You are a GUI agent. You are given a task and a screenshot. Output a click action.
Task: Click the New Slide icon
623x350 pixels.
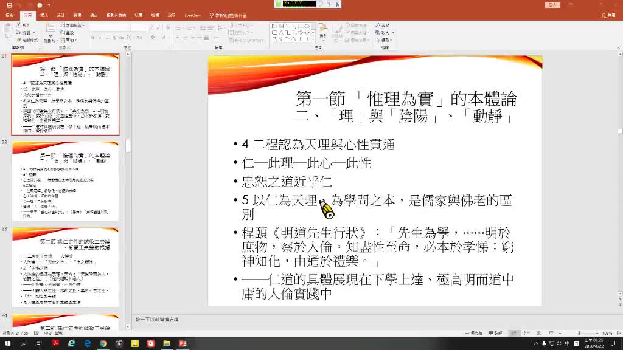point(50,30)
